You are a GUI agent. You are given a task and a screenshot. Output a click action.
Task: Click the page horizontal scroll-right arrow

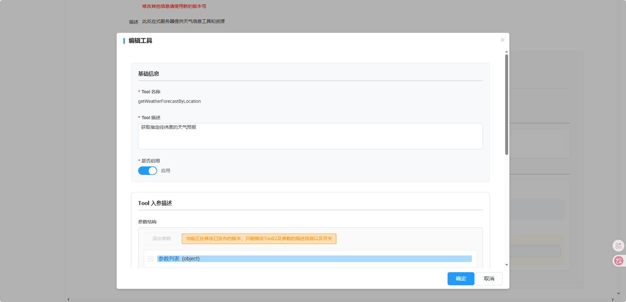click(x=613, y=299)
